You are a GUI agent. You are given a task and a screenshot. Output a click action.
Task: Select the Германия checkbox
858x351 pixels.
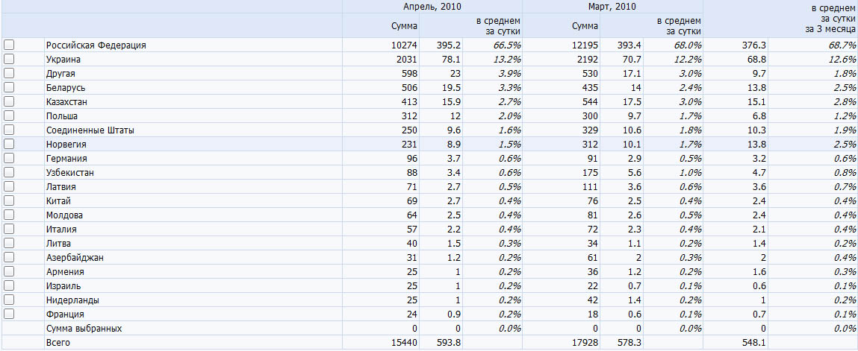click(9, 158)
